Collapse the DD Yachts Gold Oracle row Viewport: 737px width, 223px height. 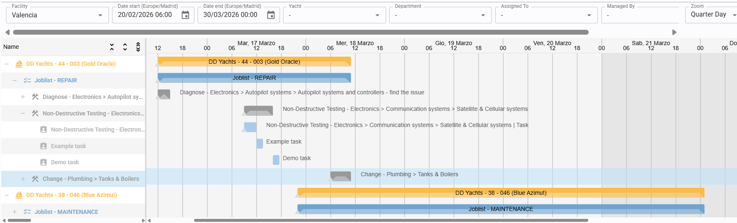click(x=7, y=64)
